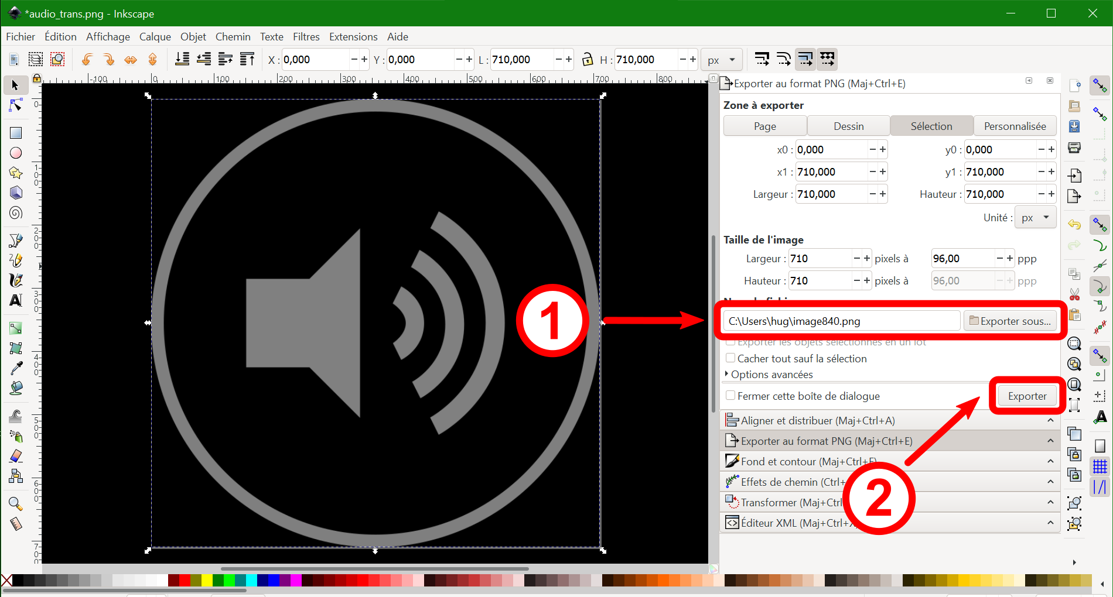Select the rectangle tool in toolbox

[16, 133]
